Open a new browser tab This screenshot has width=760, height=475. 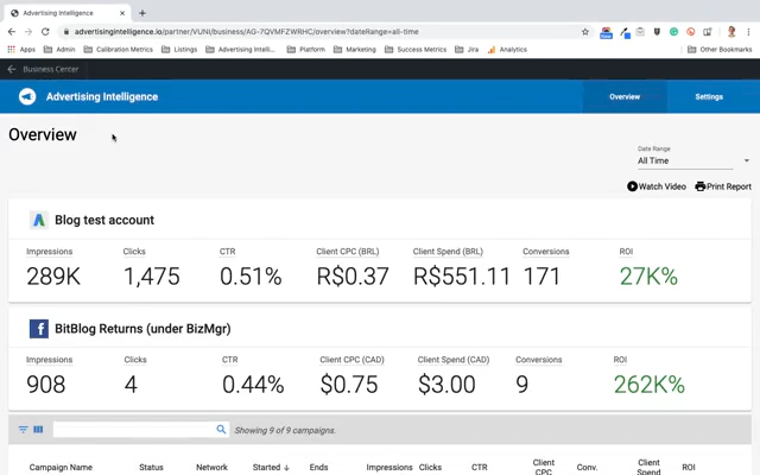coord(142,13)
